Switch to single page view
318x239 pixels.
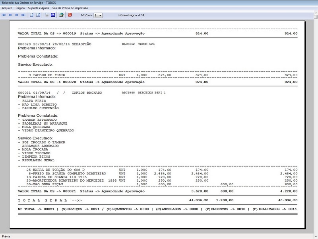[32, 15]
